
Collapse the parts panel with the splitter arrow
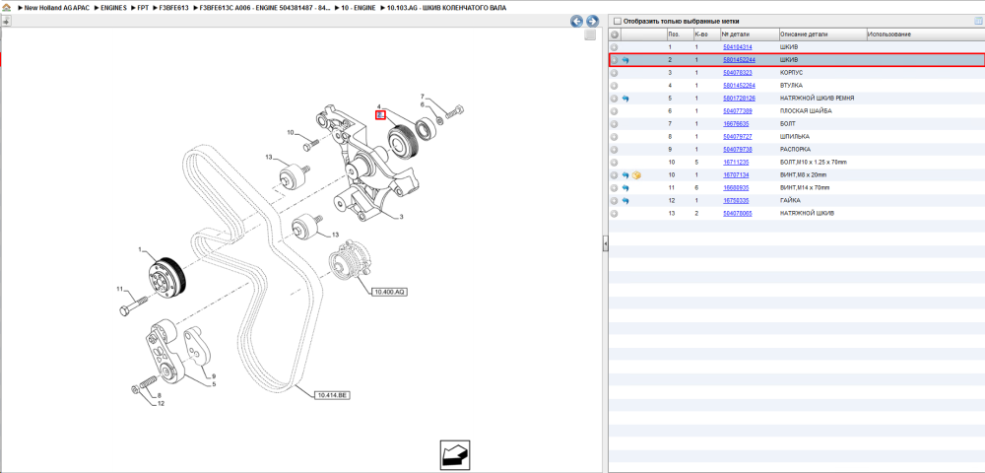[605, 243]
